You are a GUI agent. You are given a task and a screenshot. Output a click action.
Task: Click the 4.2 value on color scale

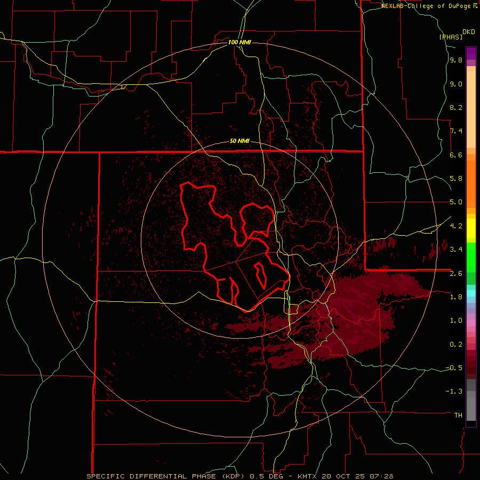pos(456,226)
